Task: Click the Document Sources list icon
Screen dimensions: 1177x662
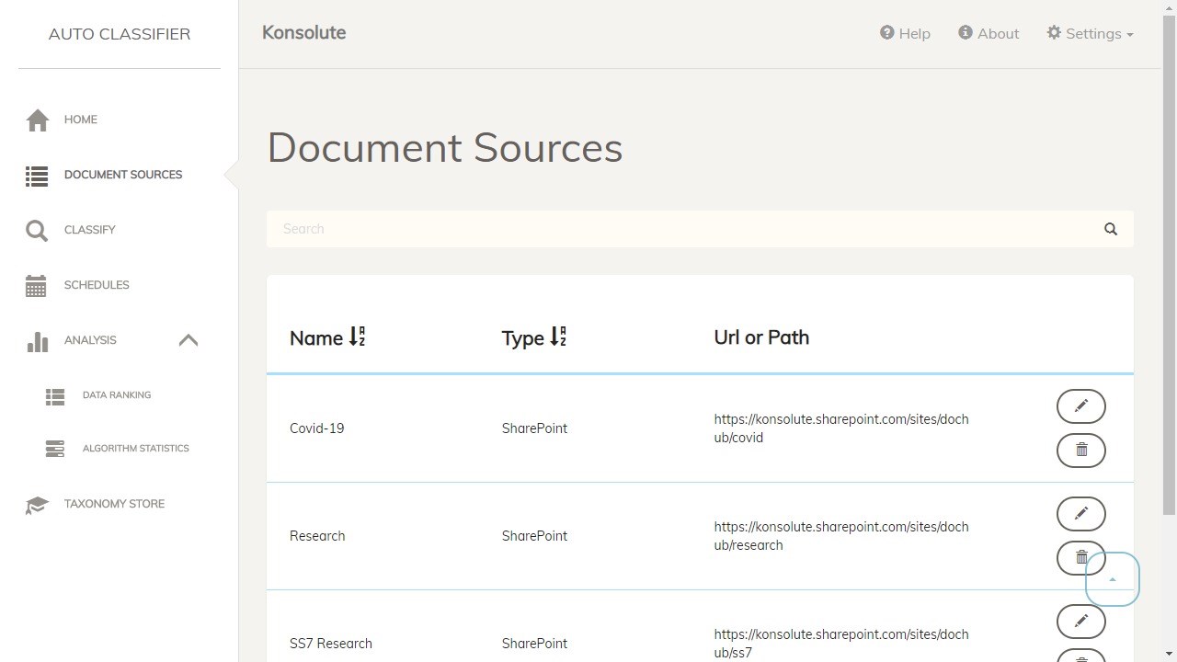Action: 37,176
